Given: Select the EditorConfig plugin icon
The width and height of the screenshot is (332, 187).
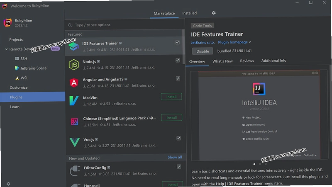Looking at the screenshot, I should pyautogui.click(x=75, y=170).
